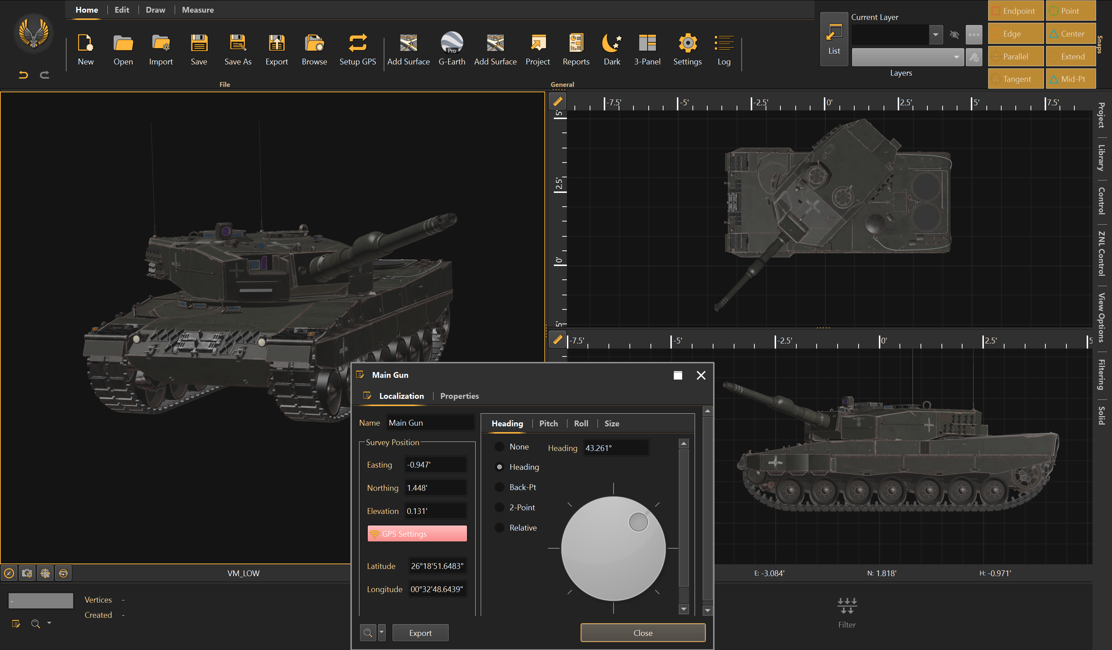Click the GPS Settings button
This screenshot has width=1112, height=650.
coord(417,533)
